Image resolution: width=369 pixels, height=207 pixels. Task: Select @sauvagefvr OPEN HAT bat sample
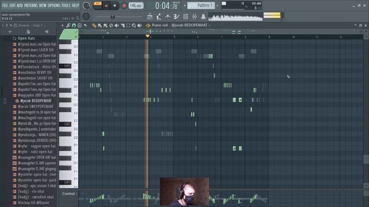pos(35,157)
